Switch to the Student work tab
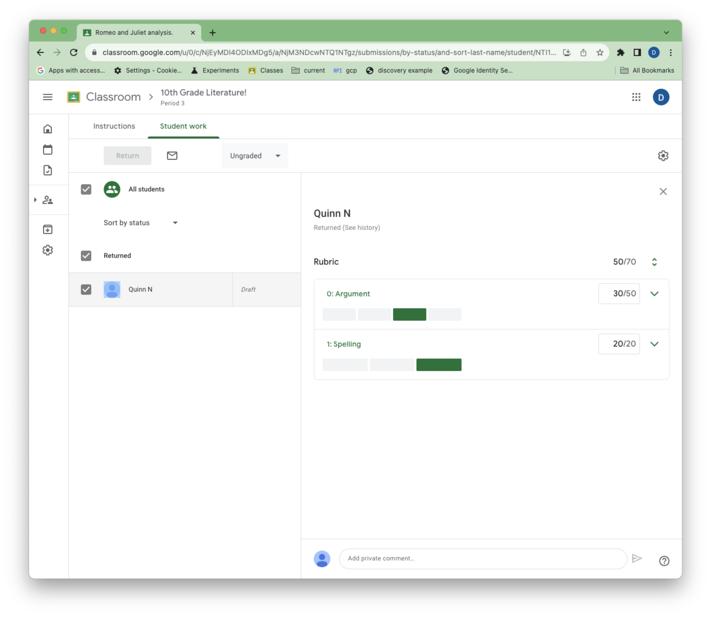Image resolution: width=711 pixels, height=617 pixels. point(183,126)
